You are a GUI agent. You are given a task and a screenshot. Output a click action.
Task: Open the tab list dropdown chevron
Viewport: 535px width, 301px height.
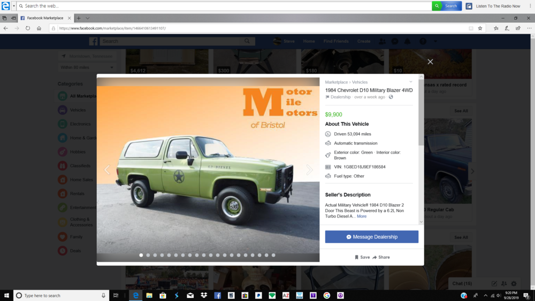click(x=87, y=18)
